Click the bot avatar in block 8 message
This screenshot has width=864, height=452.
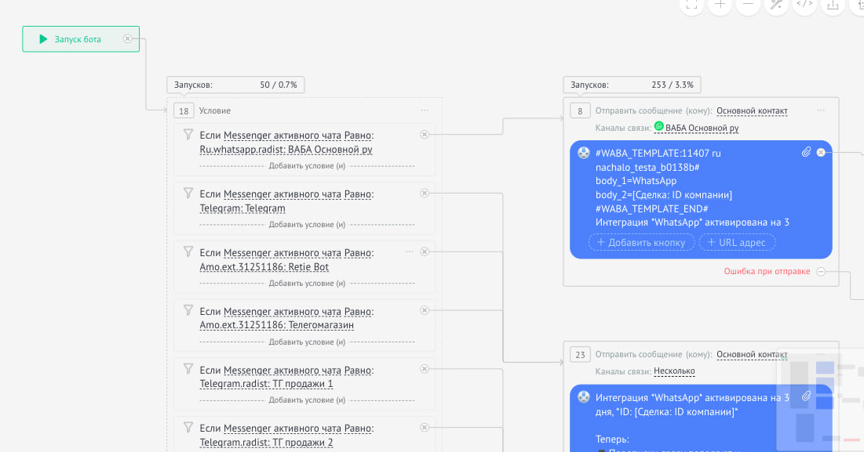pos(584,153)
